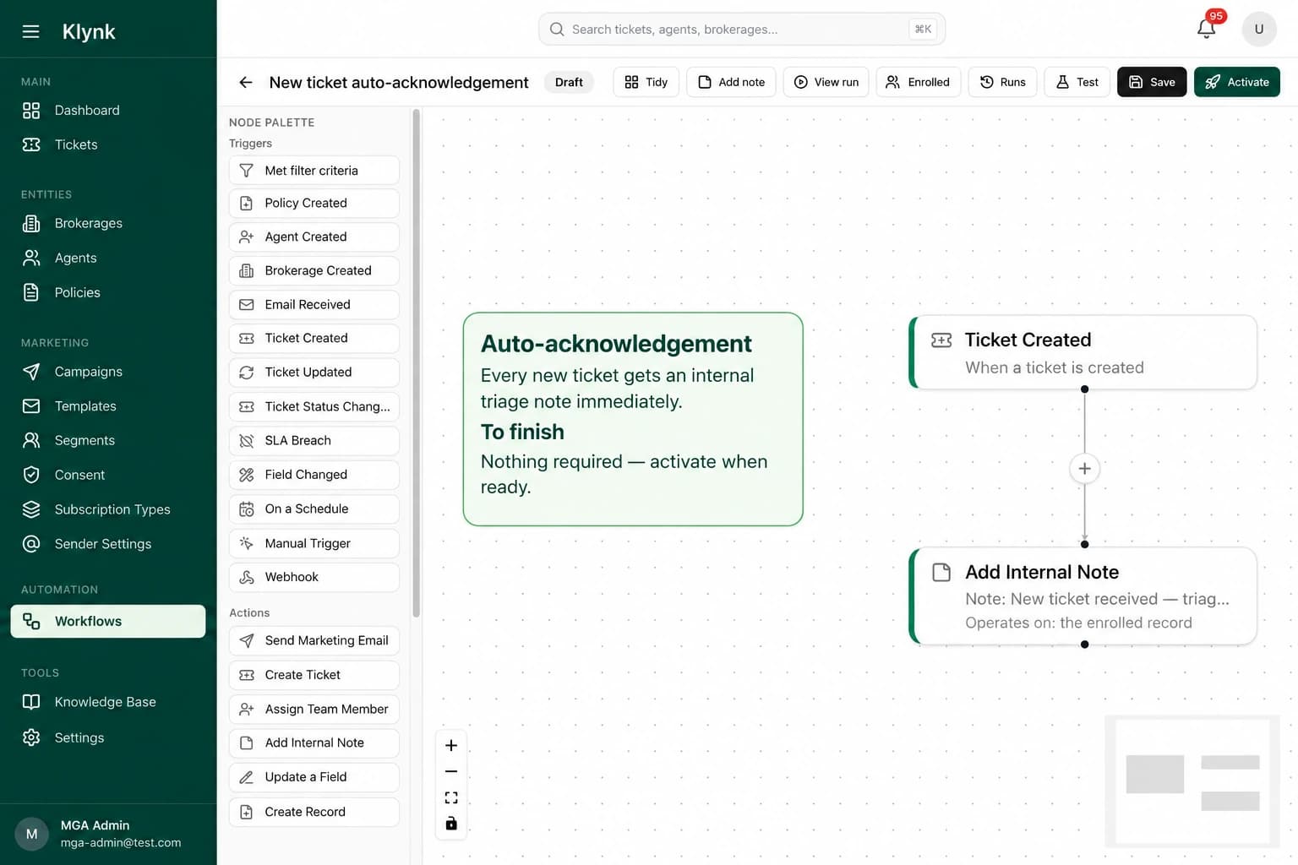Image resolution: width=1298 pixels, height=865 pixels.
Task: Open the Enrolled records list
Action: point(918,82)
